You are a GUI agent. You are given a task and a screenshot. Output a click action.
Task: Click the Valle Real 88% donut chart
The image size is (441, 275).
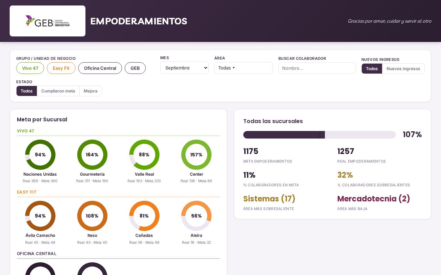(x=144, y=155)
